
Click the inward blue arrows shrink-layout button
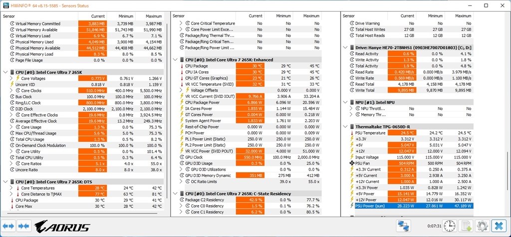tap(24, 226)
